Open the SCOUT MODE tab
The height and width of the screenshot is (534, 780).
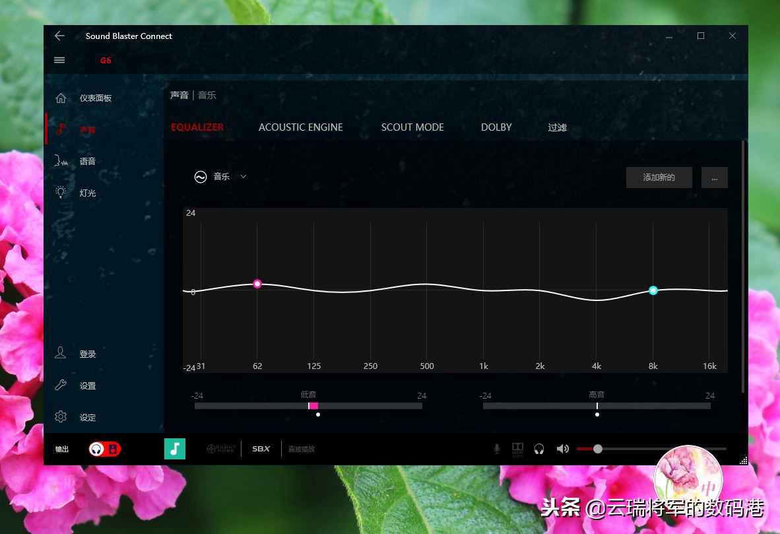tap(412, 127)
